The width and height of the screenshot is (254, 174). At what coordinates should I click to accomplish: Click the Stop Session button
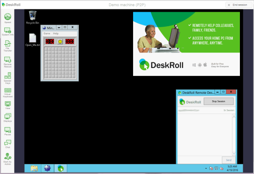click(219, 101)
